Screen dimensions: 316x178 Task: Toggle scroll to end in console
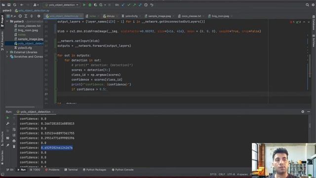coord(14,135)
